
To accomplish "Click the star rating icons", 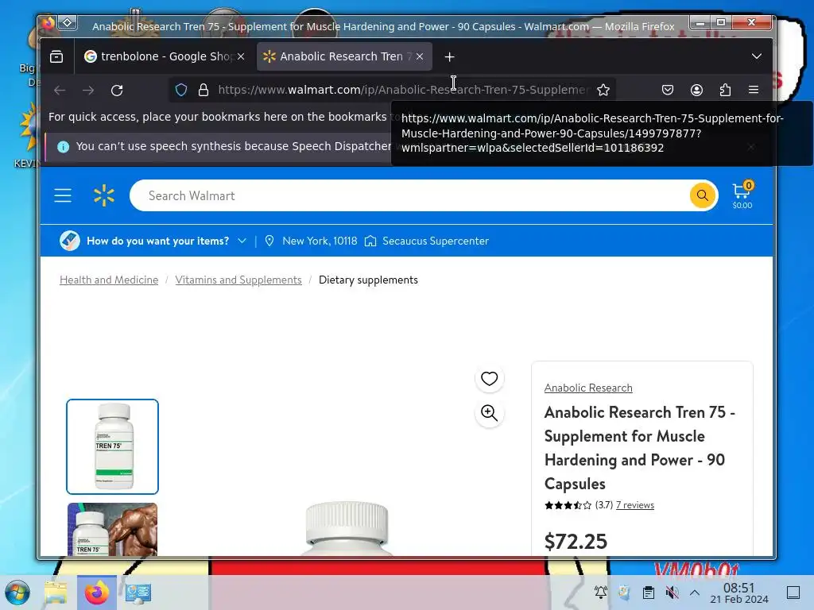I will coord(568,505).
